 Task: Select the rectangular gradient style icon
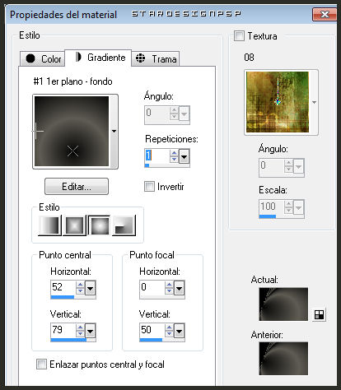pyautogui.click(x=74, y=225)
